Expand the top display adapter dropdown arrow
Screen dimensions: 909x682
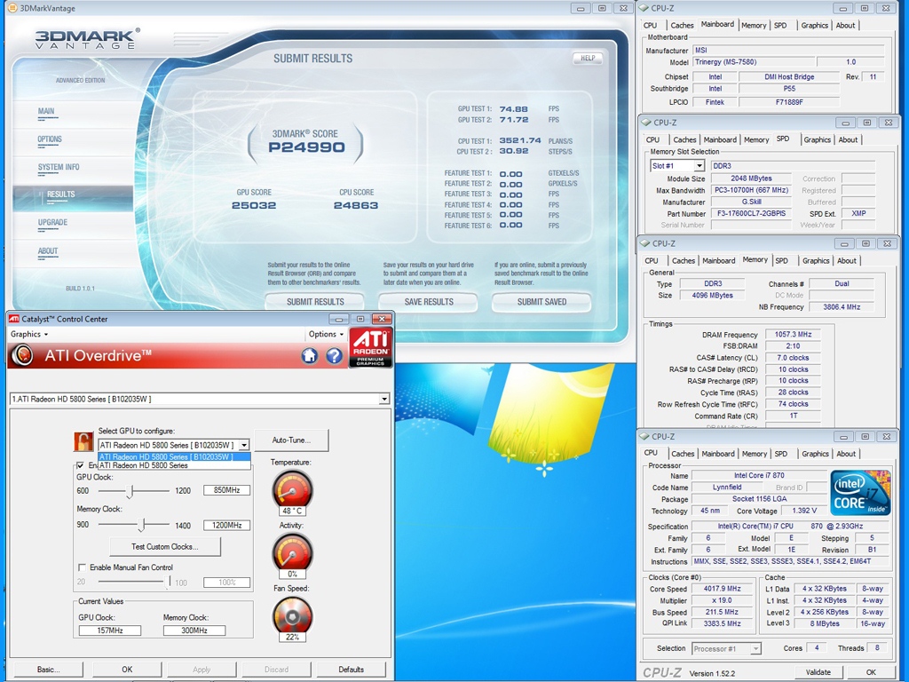click(x=383, y=399)
